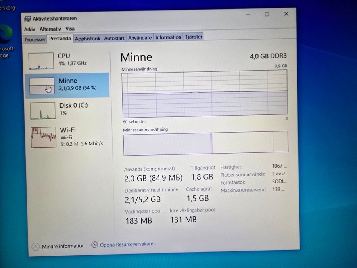Select the CPU performance graph thumbnail
The height and width of the screenshot is (268, 357).
(x=41, y=61)
